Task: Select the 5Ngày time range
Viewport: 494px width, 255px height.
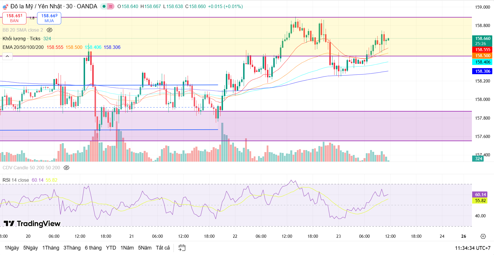Action: (x=30, y=248)
